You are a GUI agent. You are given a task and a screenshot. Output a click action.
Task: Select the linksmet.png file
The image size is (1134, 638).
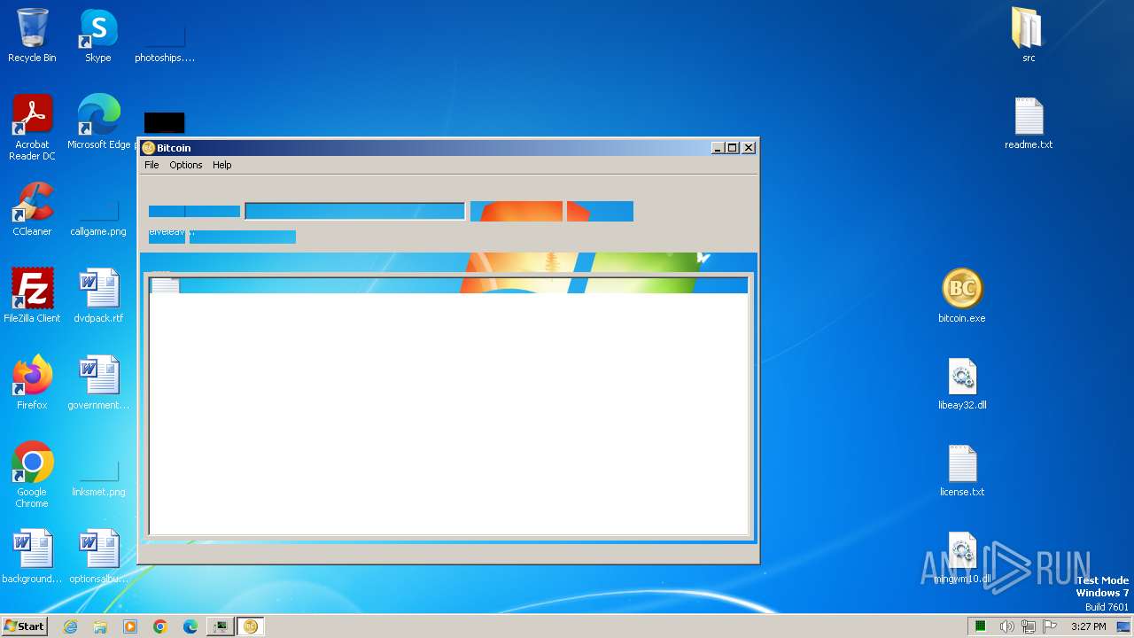point(98,478)
